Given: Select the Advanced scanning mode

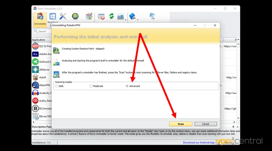Looking at the screenshot, I should click(127, 86).
